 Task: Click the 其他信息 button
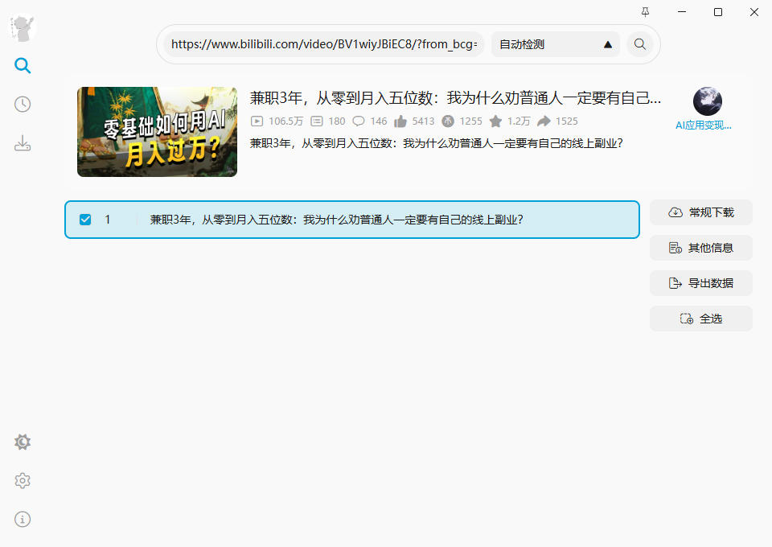point(700,248)
